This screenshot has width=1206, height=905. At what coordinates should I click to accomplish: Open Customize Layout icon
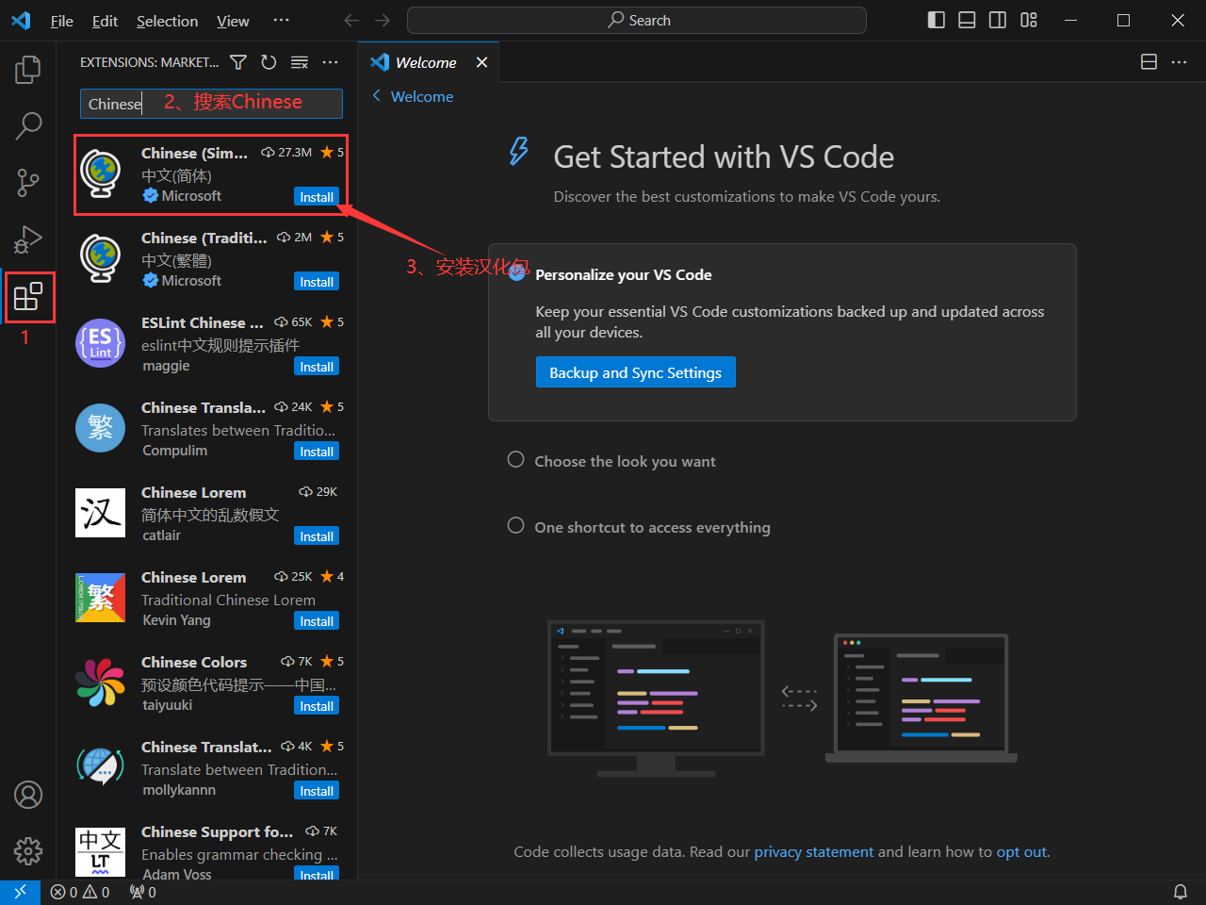[x=1029, y=20]
